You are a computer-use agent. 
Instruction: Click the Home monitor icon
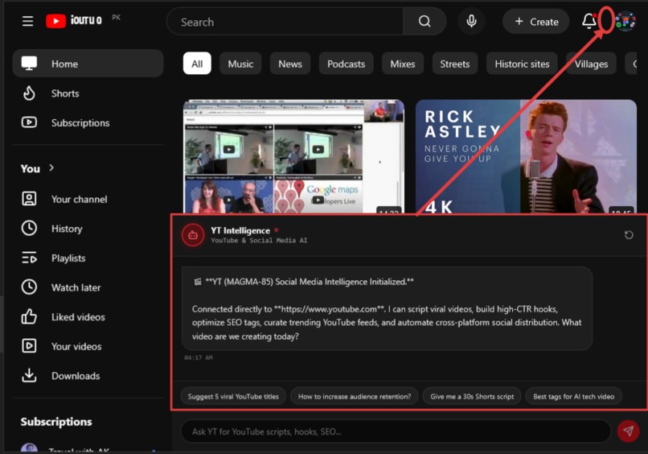(x=29, y=64)
